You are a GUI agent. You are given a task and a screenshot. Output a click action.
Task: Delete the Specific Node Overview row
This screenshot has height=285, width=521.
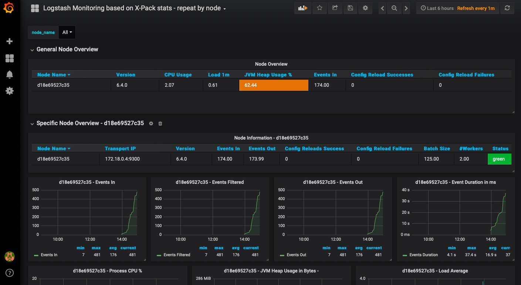160,123
